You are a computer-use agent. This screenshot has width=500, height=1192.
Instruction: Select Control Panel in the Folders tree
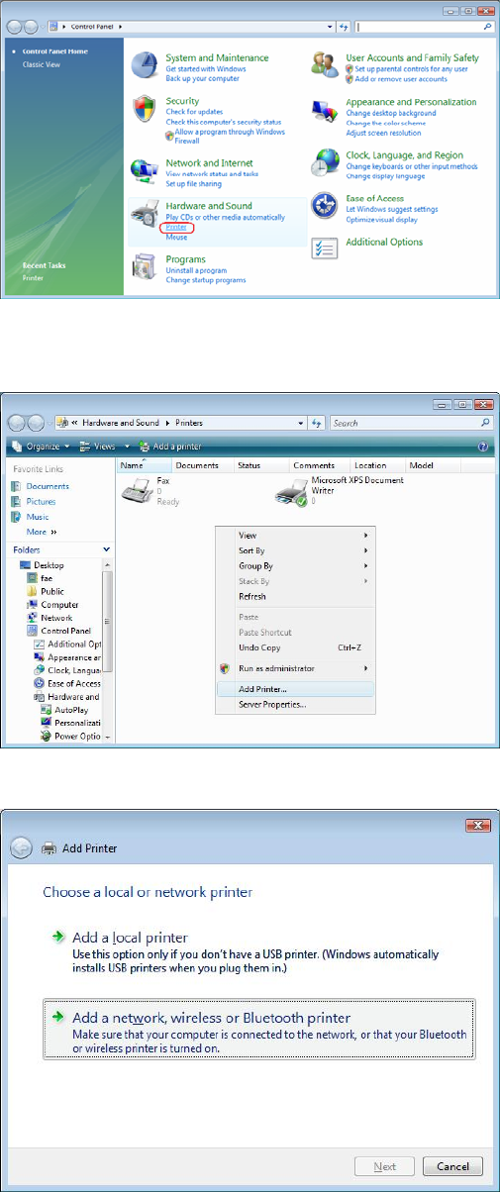tap(64, 631)
